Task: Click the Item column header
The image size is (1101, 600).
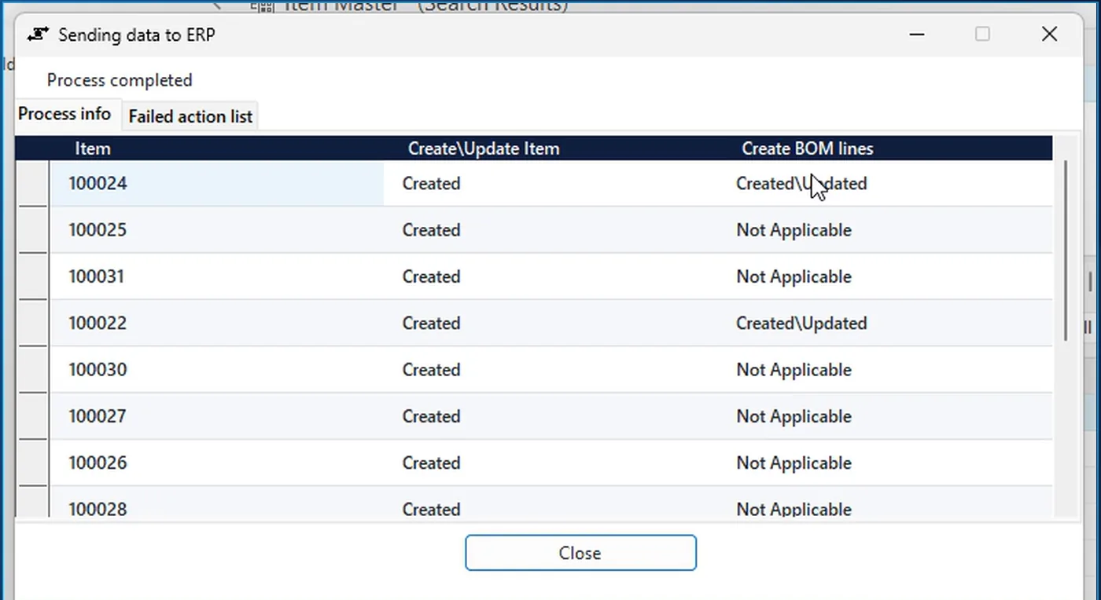Action: click(x=218, y=148)
